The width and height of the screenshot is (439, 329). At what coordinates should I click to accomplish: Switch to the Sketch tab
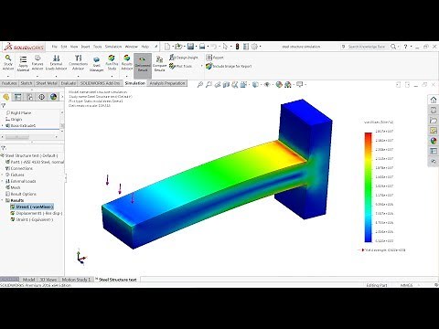27,83
